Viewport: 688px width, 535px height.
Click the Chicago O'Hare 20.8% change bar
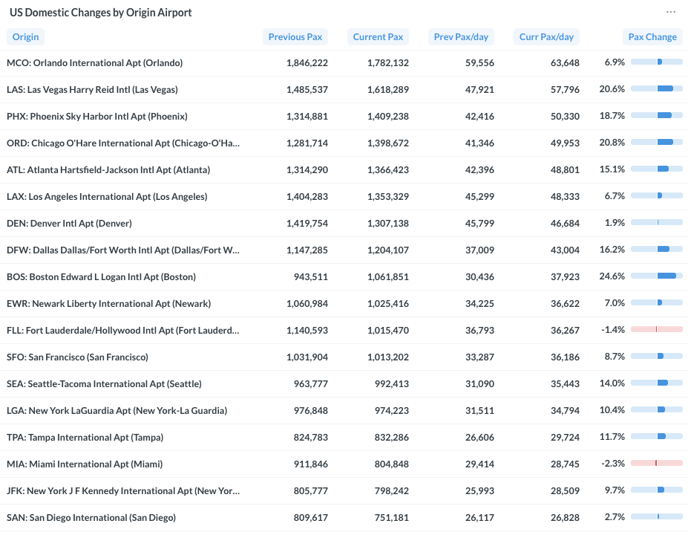click(x=656, y=143)
